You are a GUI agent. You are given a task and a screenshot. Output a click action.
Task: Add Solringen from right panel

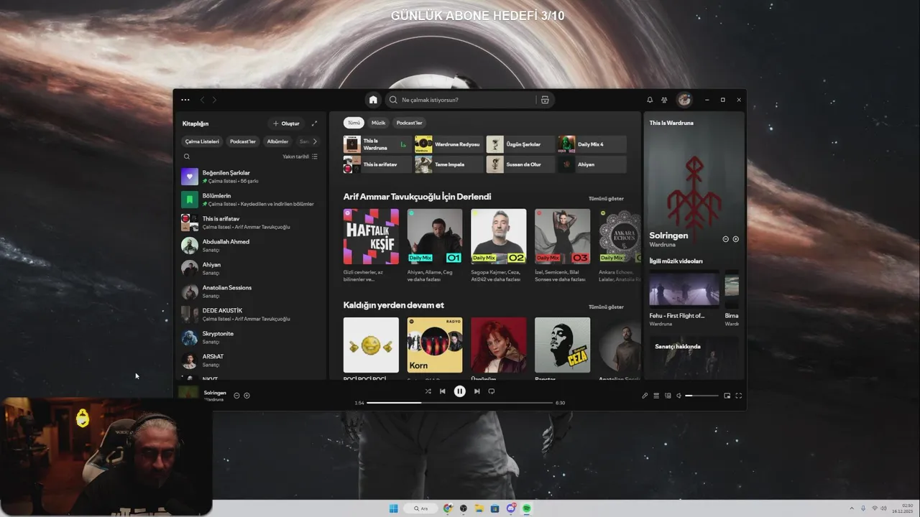735,239
